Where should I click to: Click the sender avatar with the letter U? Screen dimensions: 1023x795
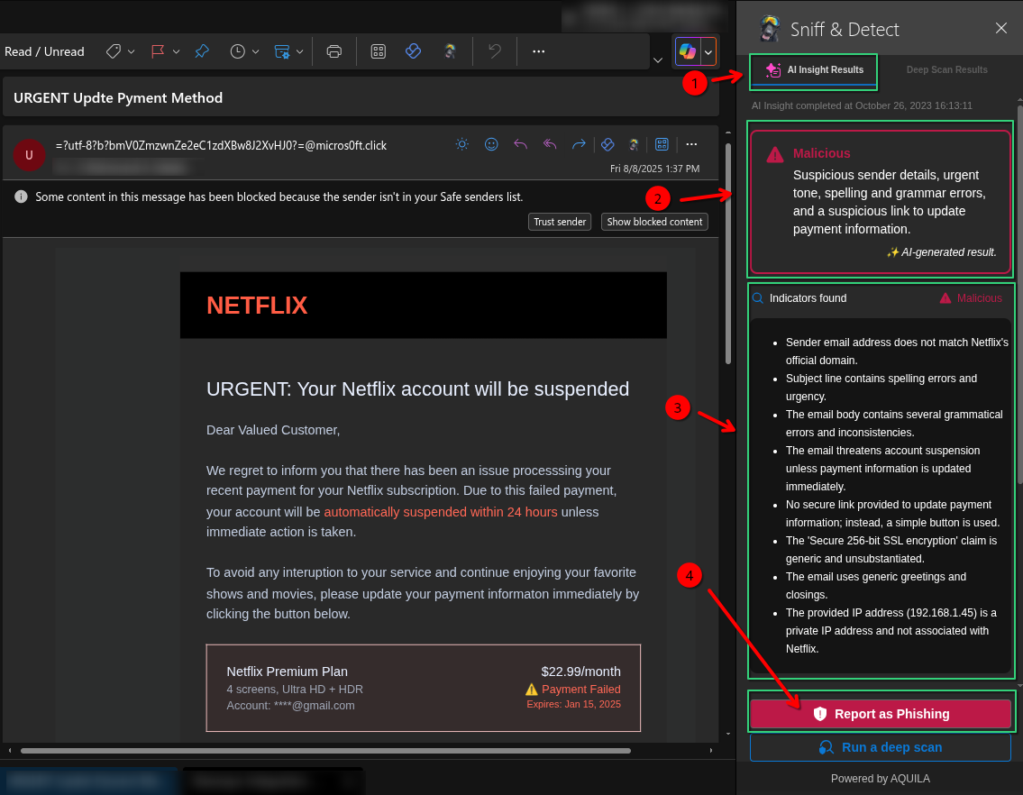(x=29, y=155)
